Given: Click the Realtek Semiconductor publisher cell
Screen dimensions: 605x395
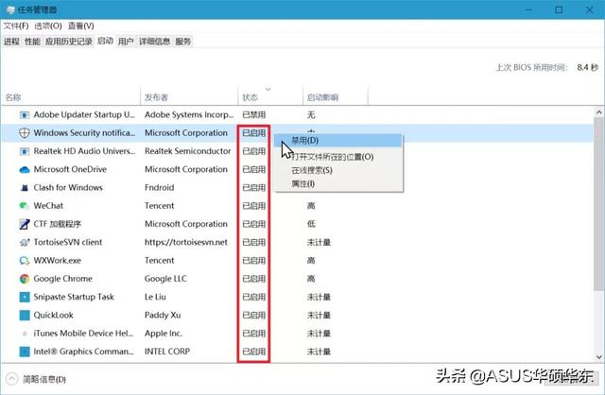Looking at the screenshot, I should (x=188, y=151).
